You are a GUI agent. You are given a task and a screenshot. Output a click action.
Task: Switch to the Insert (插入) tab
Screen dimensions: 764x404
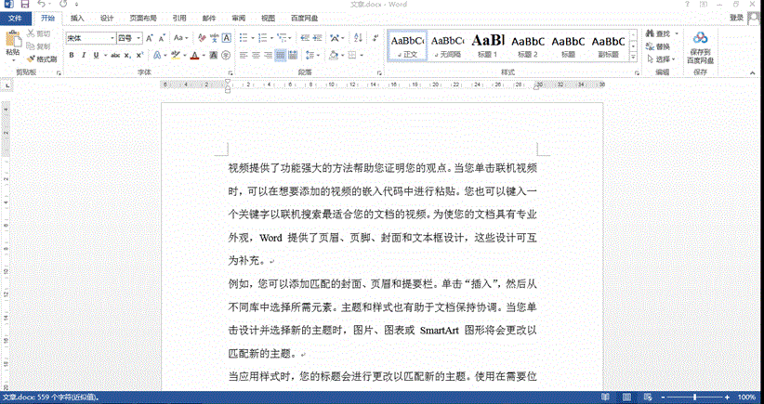point(77,18)
